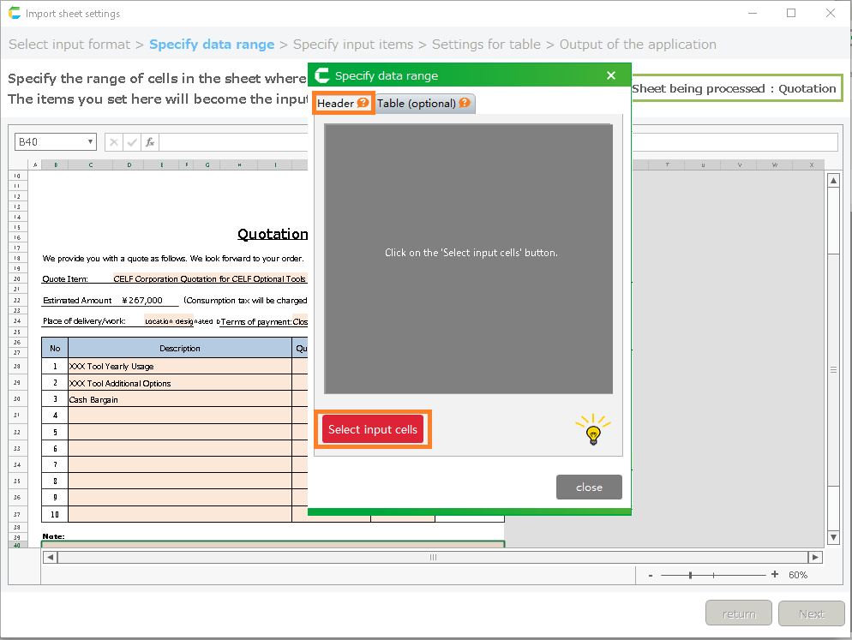Close the Specify data range dialog with X

point(611,75)
